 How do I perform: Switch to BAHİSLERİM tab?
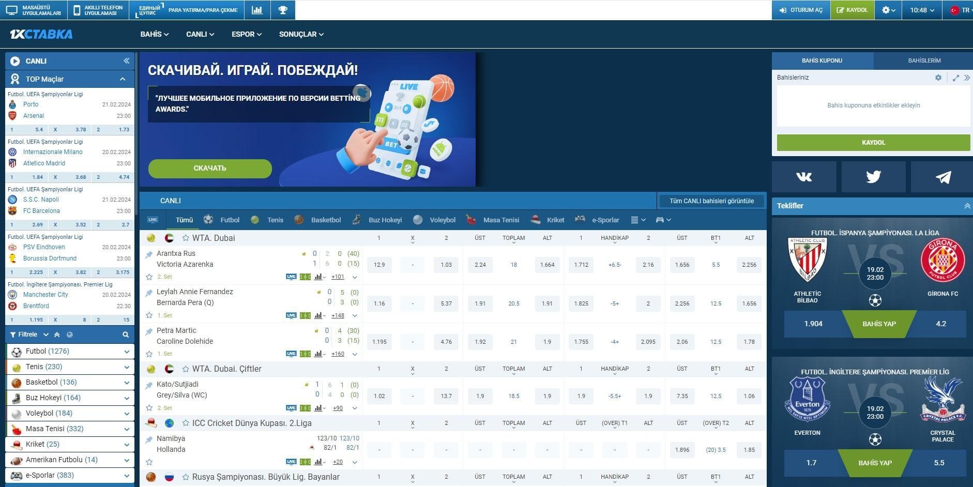click(924, 60)
